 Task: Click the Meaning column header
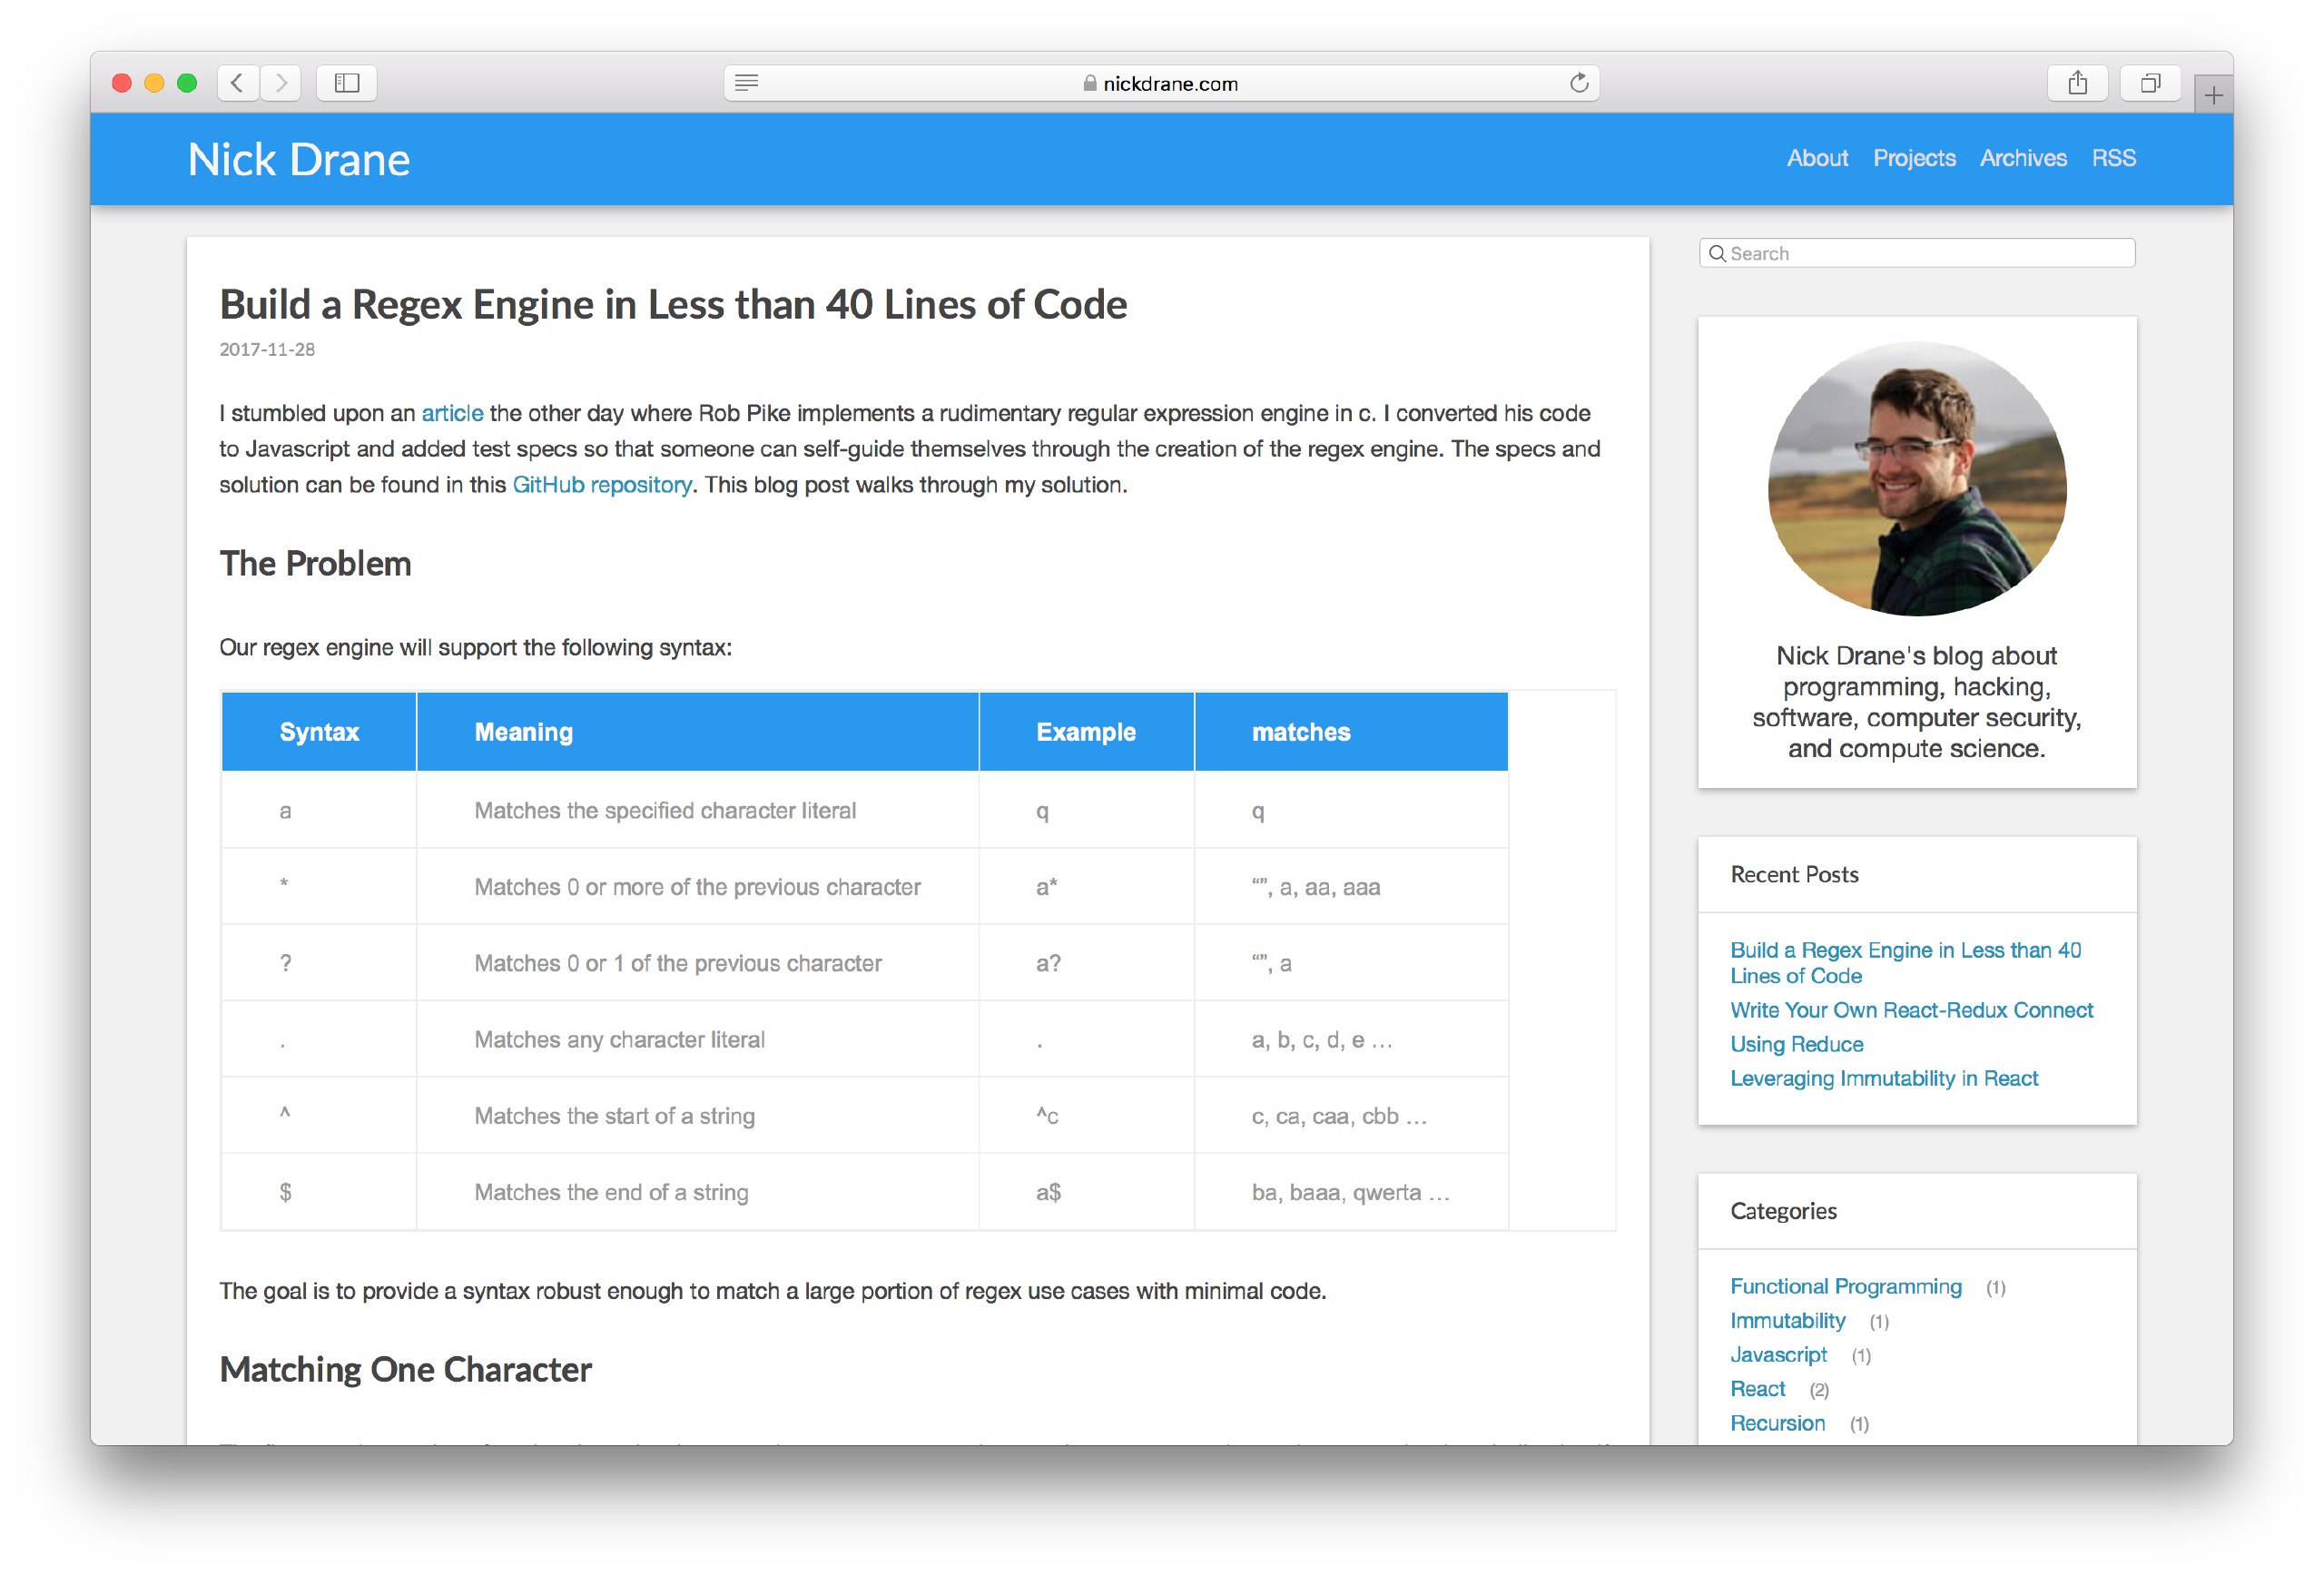698,732
